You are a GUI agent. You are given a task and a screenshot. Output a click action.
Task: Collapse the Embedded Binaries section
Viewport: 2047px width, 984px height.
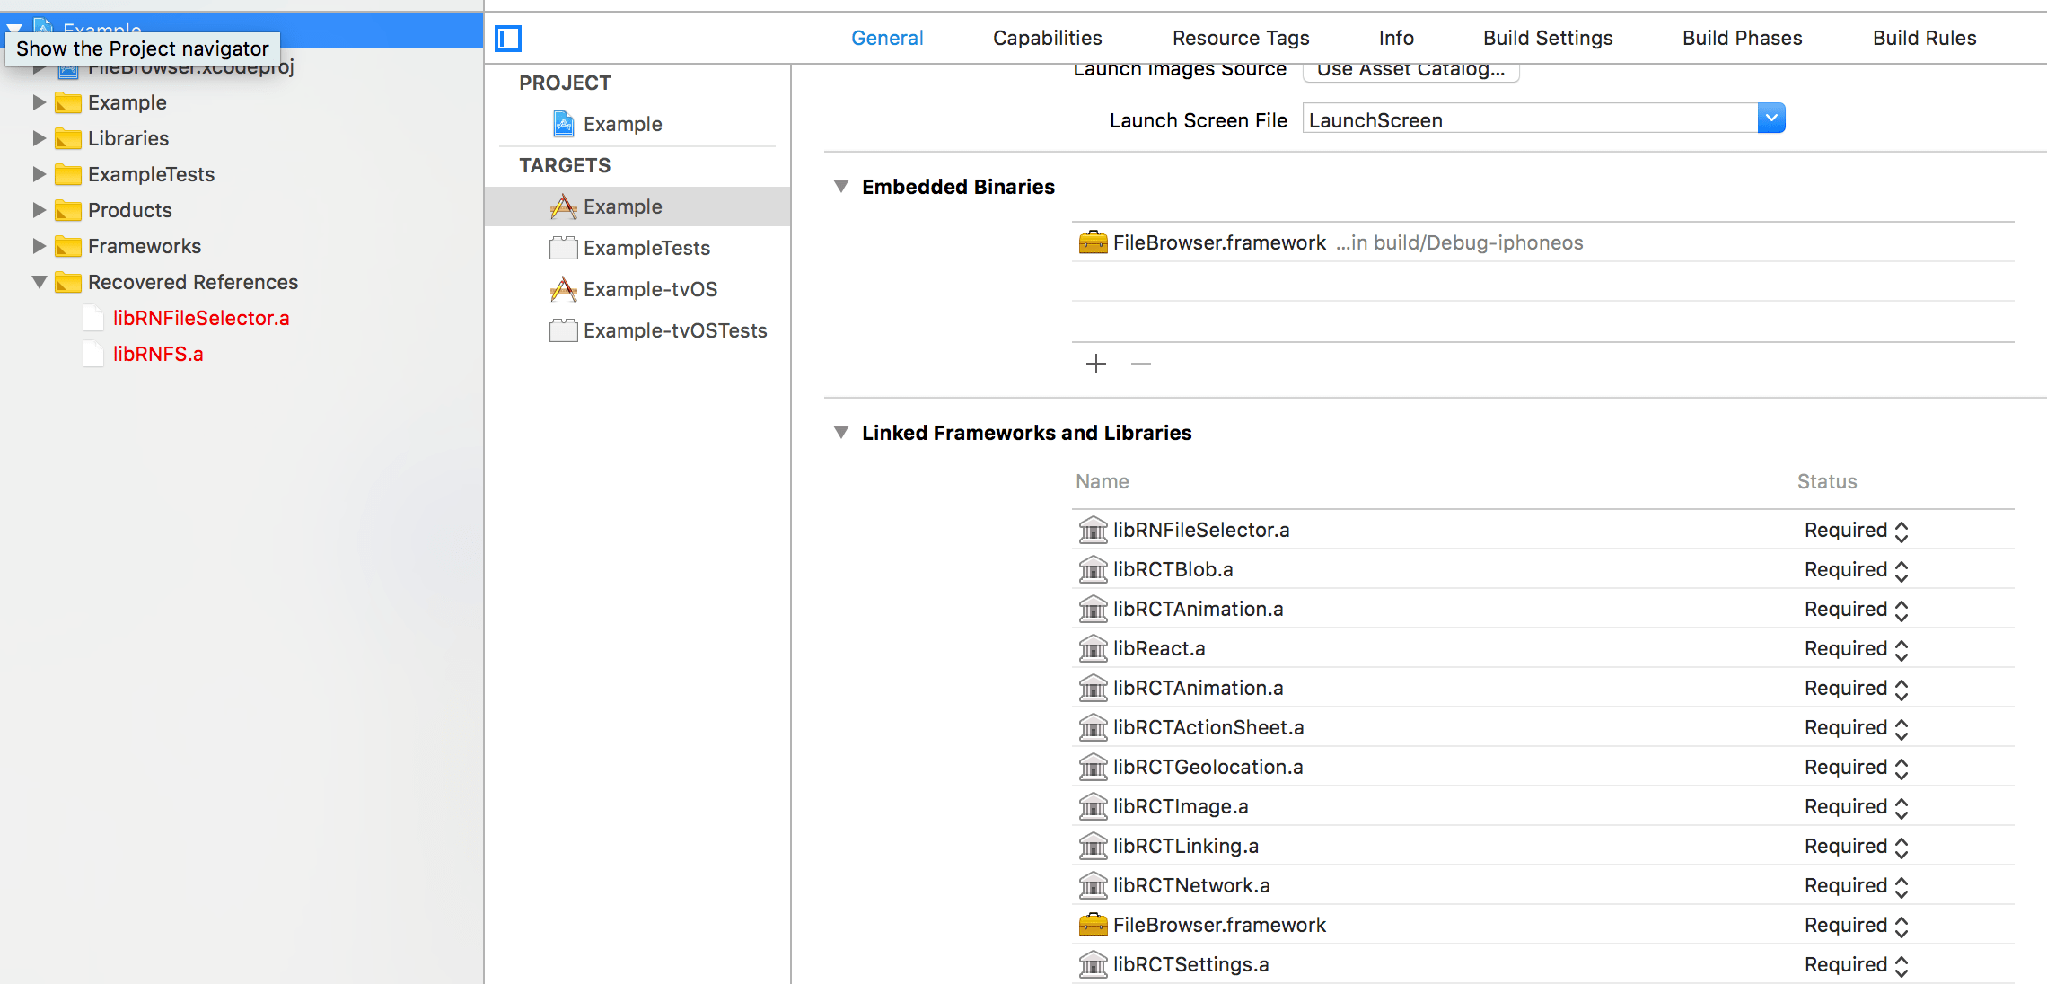(841, 186)
